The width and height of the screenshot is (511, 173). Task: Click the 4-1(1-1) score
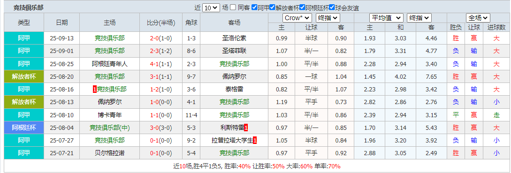[x=161, y=64]
